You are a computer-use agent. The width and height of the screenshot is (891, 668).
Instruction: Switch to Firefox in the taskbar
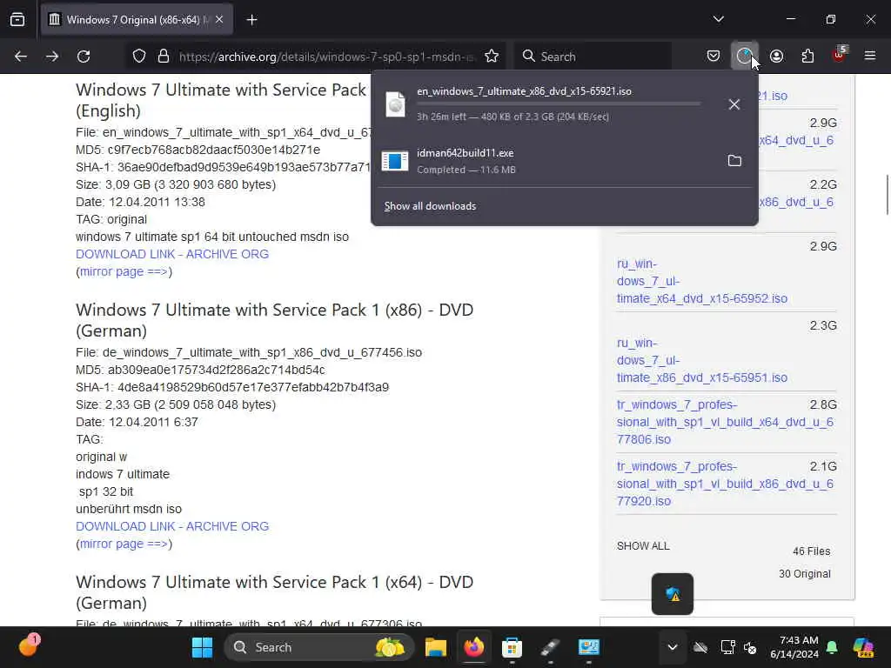tap(474, 647)
